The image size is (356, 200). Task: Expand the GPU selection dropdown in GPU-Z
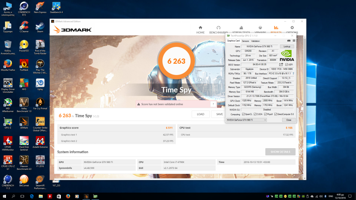click(x=246, y=120)
